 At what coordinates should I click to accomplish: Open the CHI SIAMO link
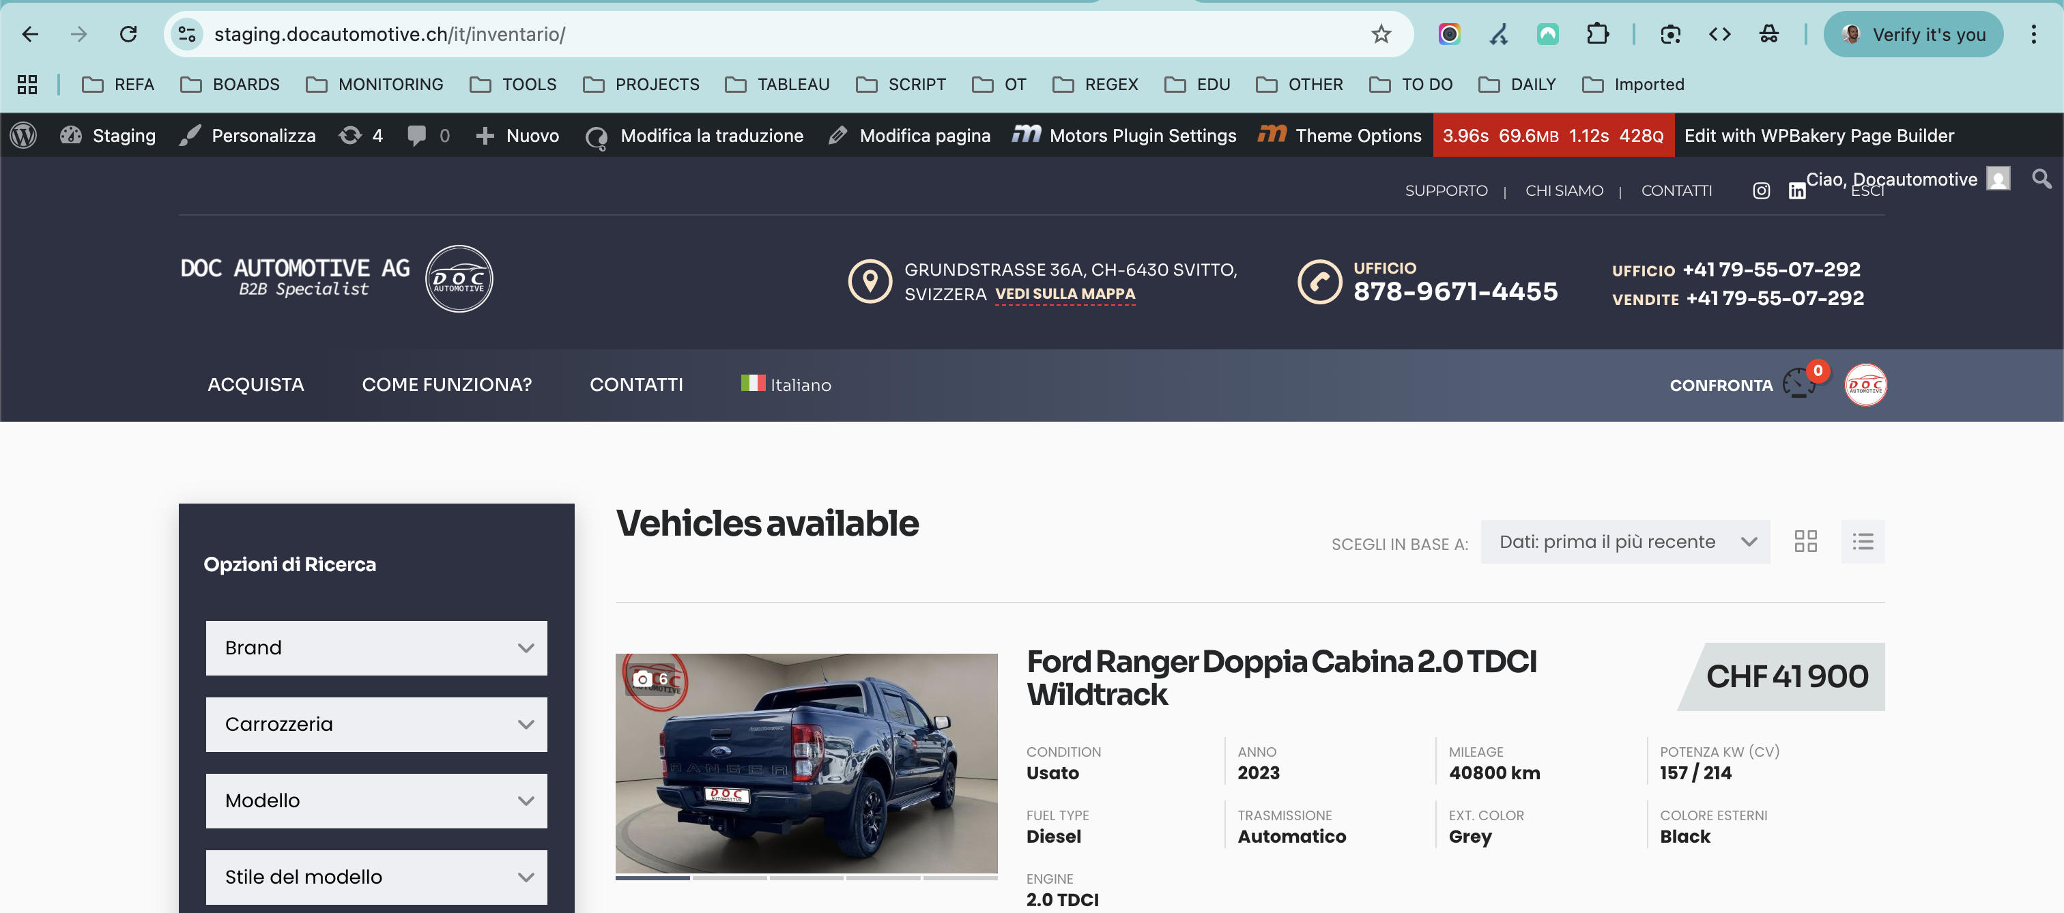(1564, 190)
